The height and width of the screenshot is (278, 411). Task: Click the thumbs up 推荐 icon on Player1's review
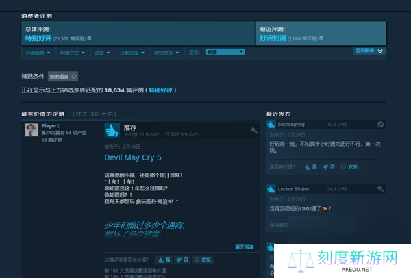click(x=112, y=131)
